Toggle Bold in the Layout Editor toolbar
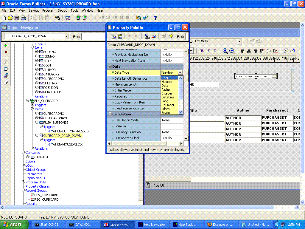Image resolution: width=305 pixels, height=229 pixels. click(x=202, y=51)
